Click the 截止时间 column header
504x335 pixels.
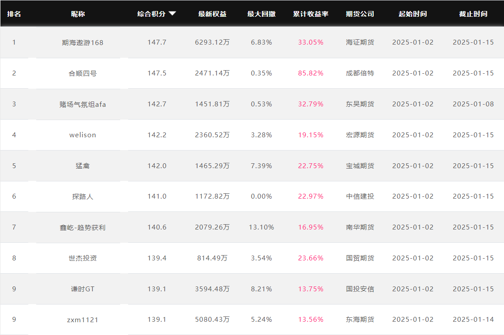coord(473,14)
